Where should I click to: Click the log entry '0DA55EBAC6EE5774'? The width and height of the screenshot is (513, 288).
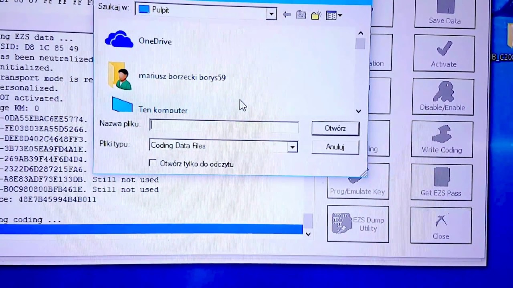[46, 119]
